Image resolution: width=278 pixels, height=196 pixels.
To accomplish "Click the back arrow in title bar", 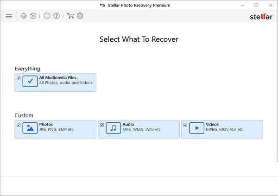I will tap(102, 5).
